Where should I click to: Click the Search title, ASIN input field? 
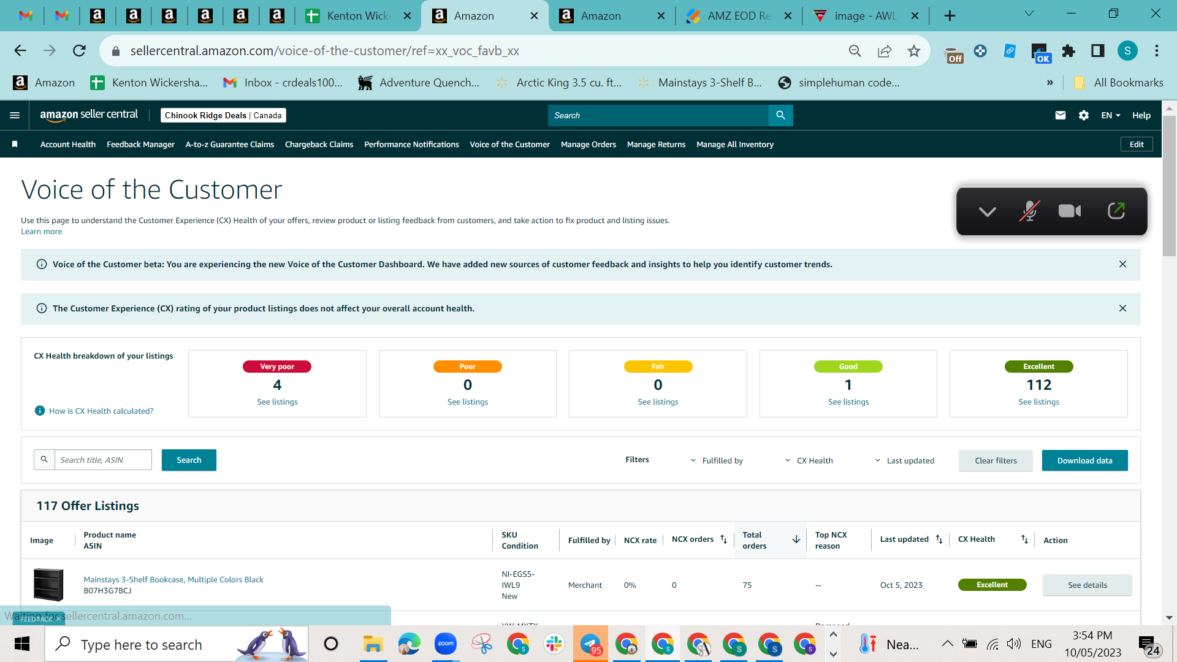103,460
